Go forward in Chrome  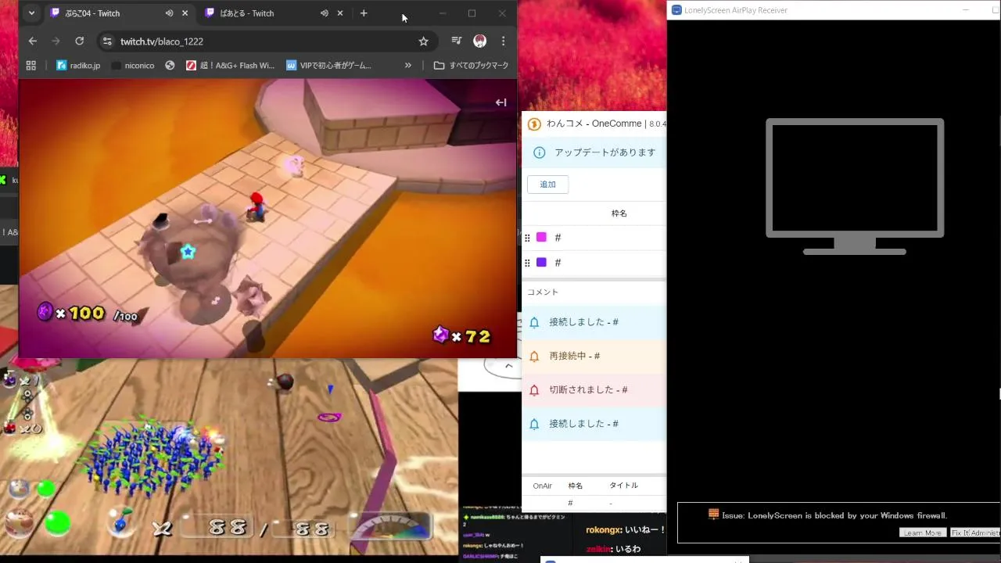56,41
